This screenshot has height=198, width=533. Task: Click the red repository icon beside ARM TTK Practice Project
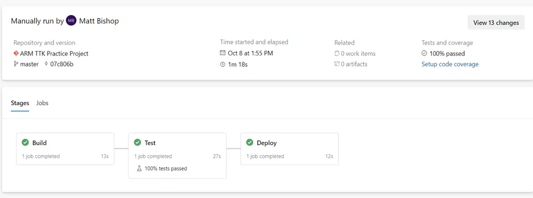[16, 53]
